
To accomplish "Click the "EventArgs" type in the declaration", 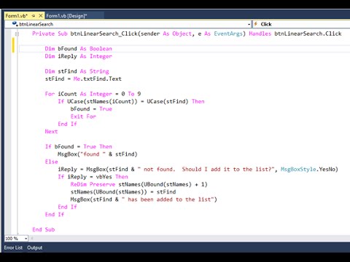I will coord(228,33).
